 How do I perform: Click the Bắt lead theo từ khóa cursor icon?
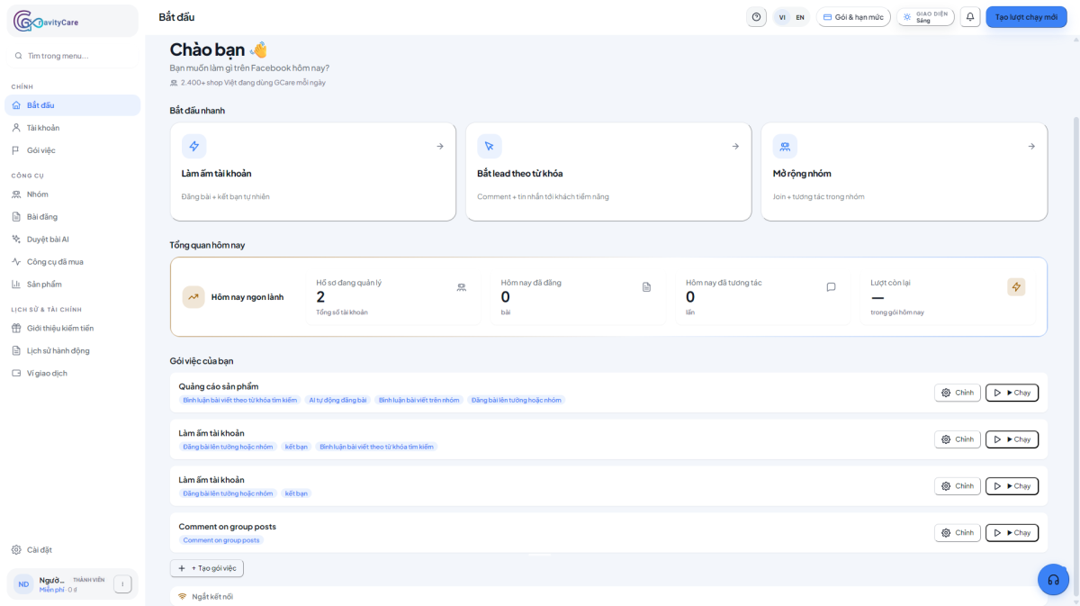click(x=490, y=146)
